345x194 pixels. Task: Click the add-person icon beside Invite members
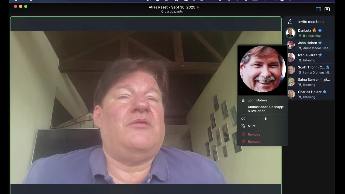click(x=290, y=22)
